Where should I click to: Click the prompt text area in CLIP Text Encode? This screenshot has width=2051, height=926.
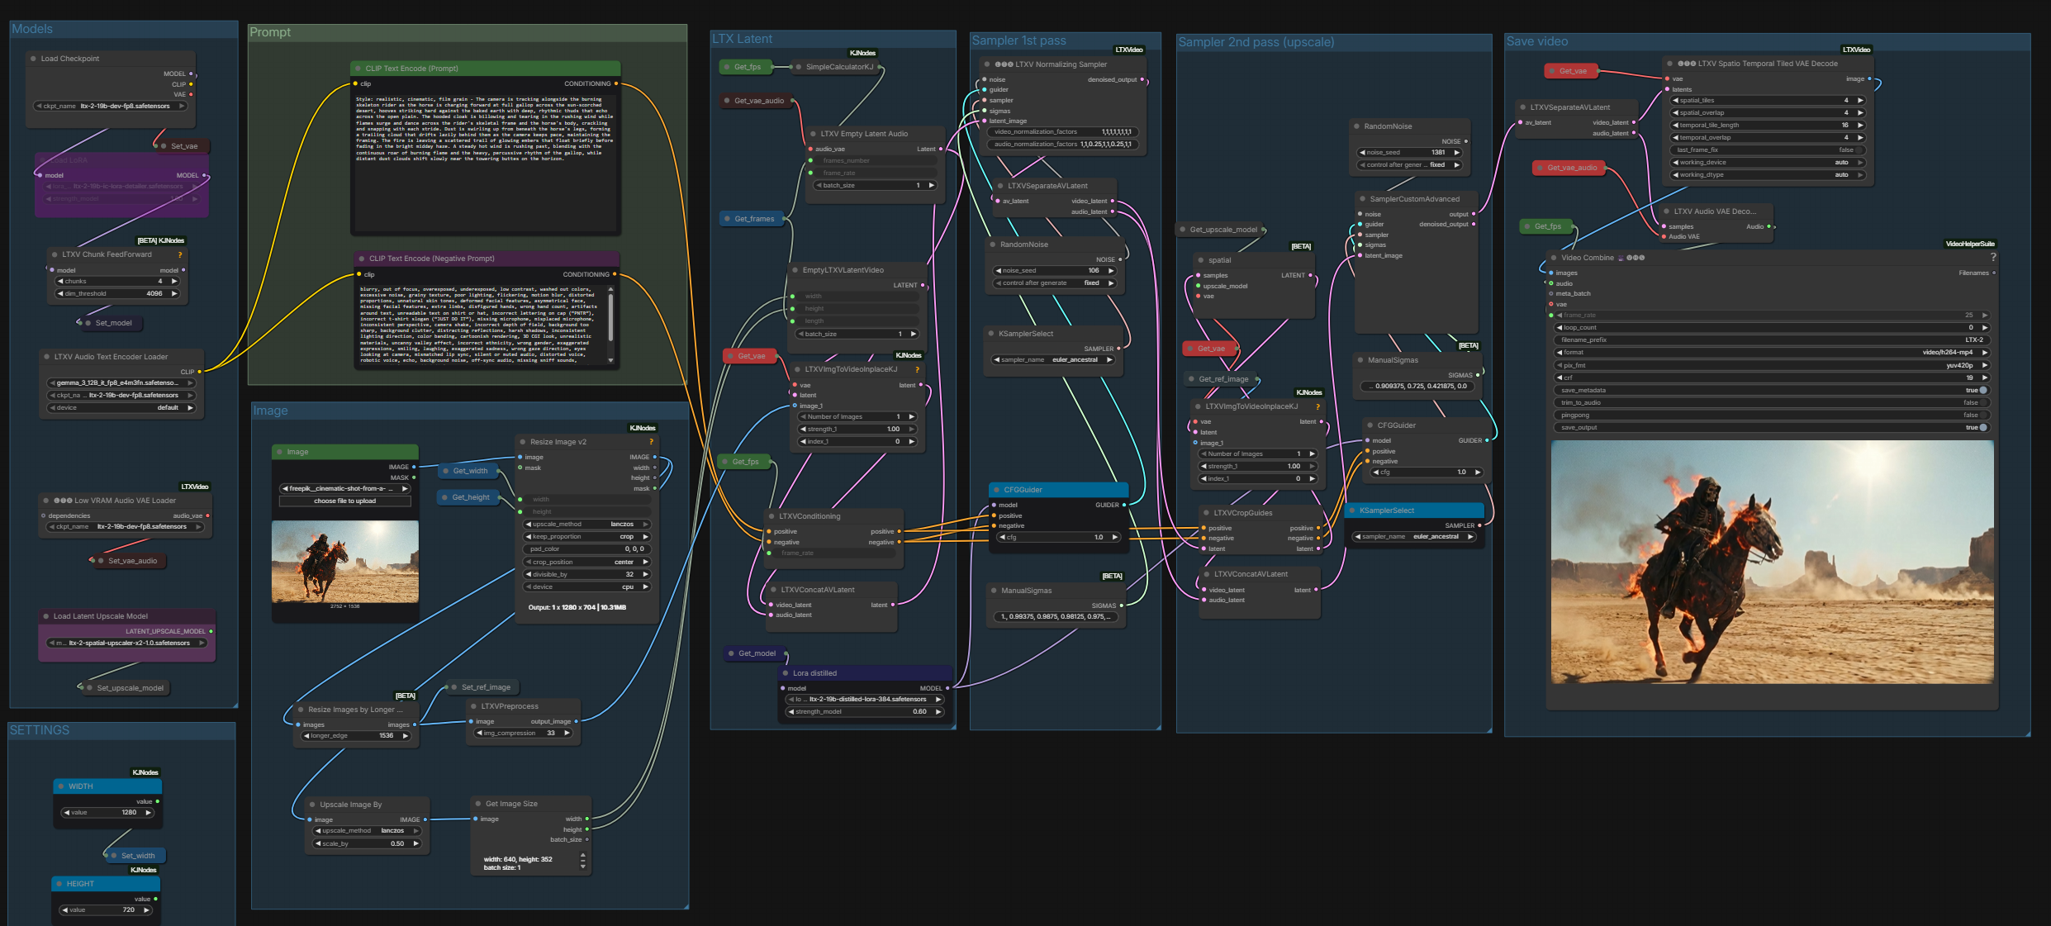[x=486, y=161]
